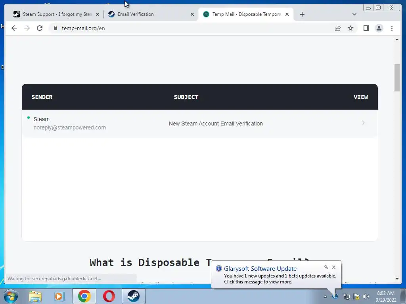Click the page scrollbar down arrow

tap(397, 279)
